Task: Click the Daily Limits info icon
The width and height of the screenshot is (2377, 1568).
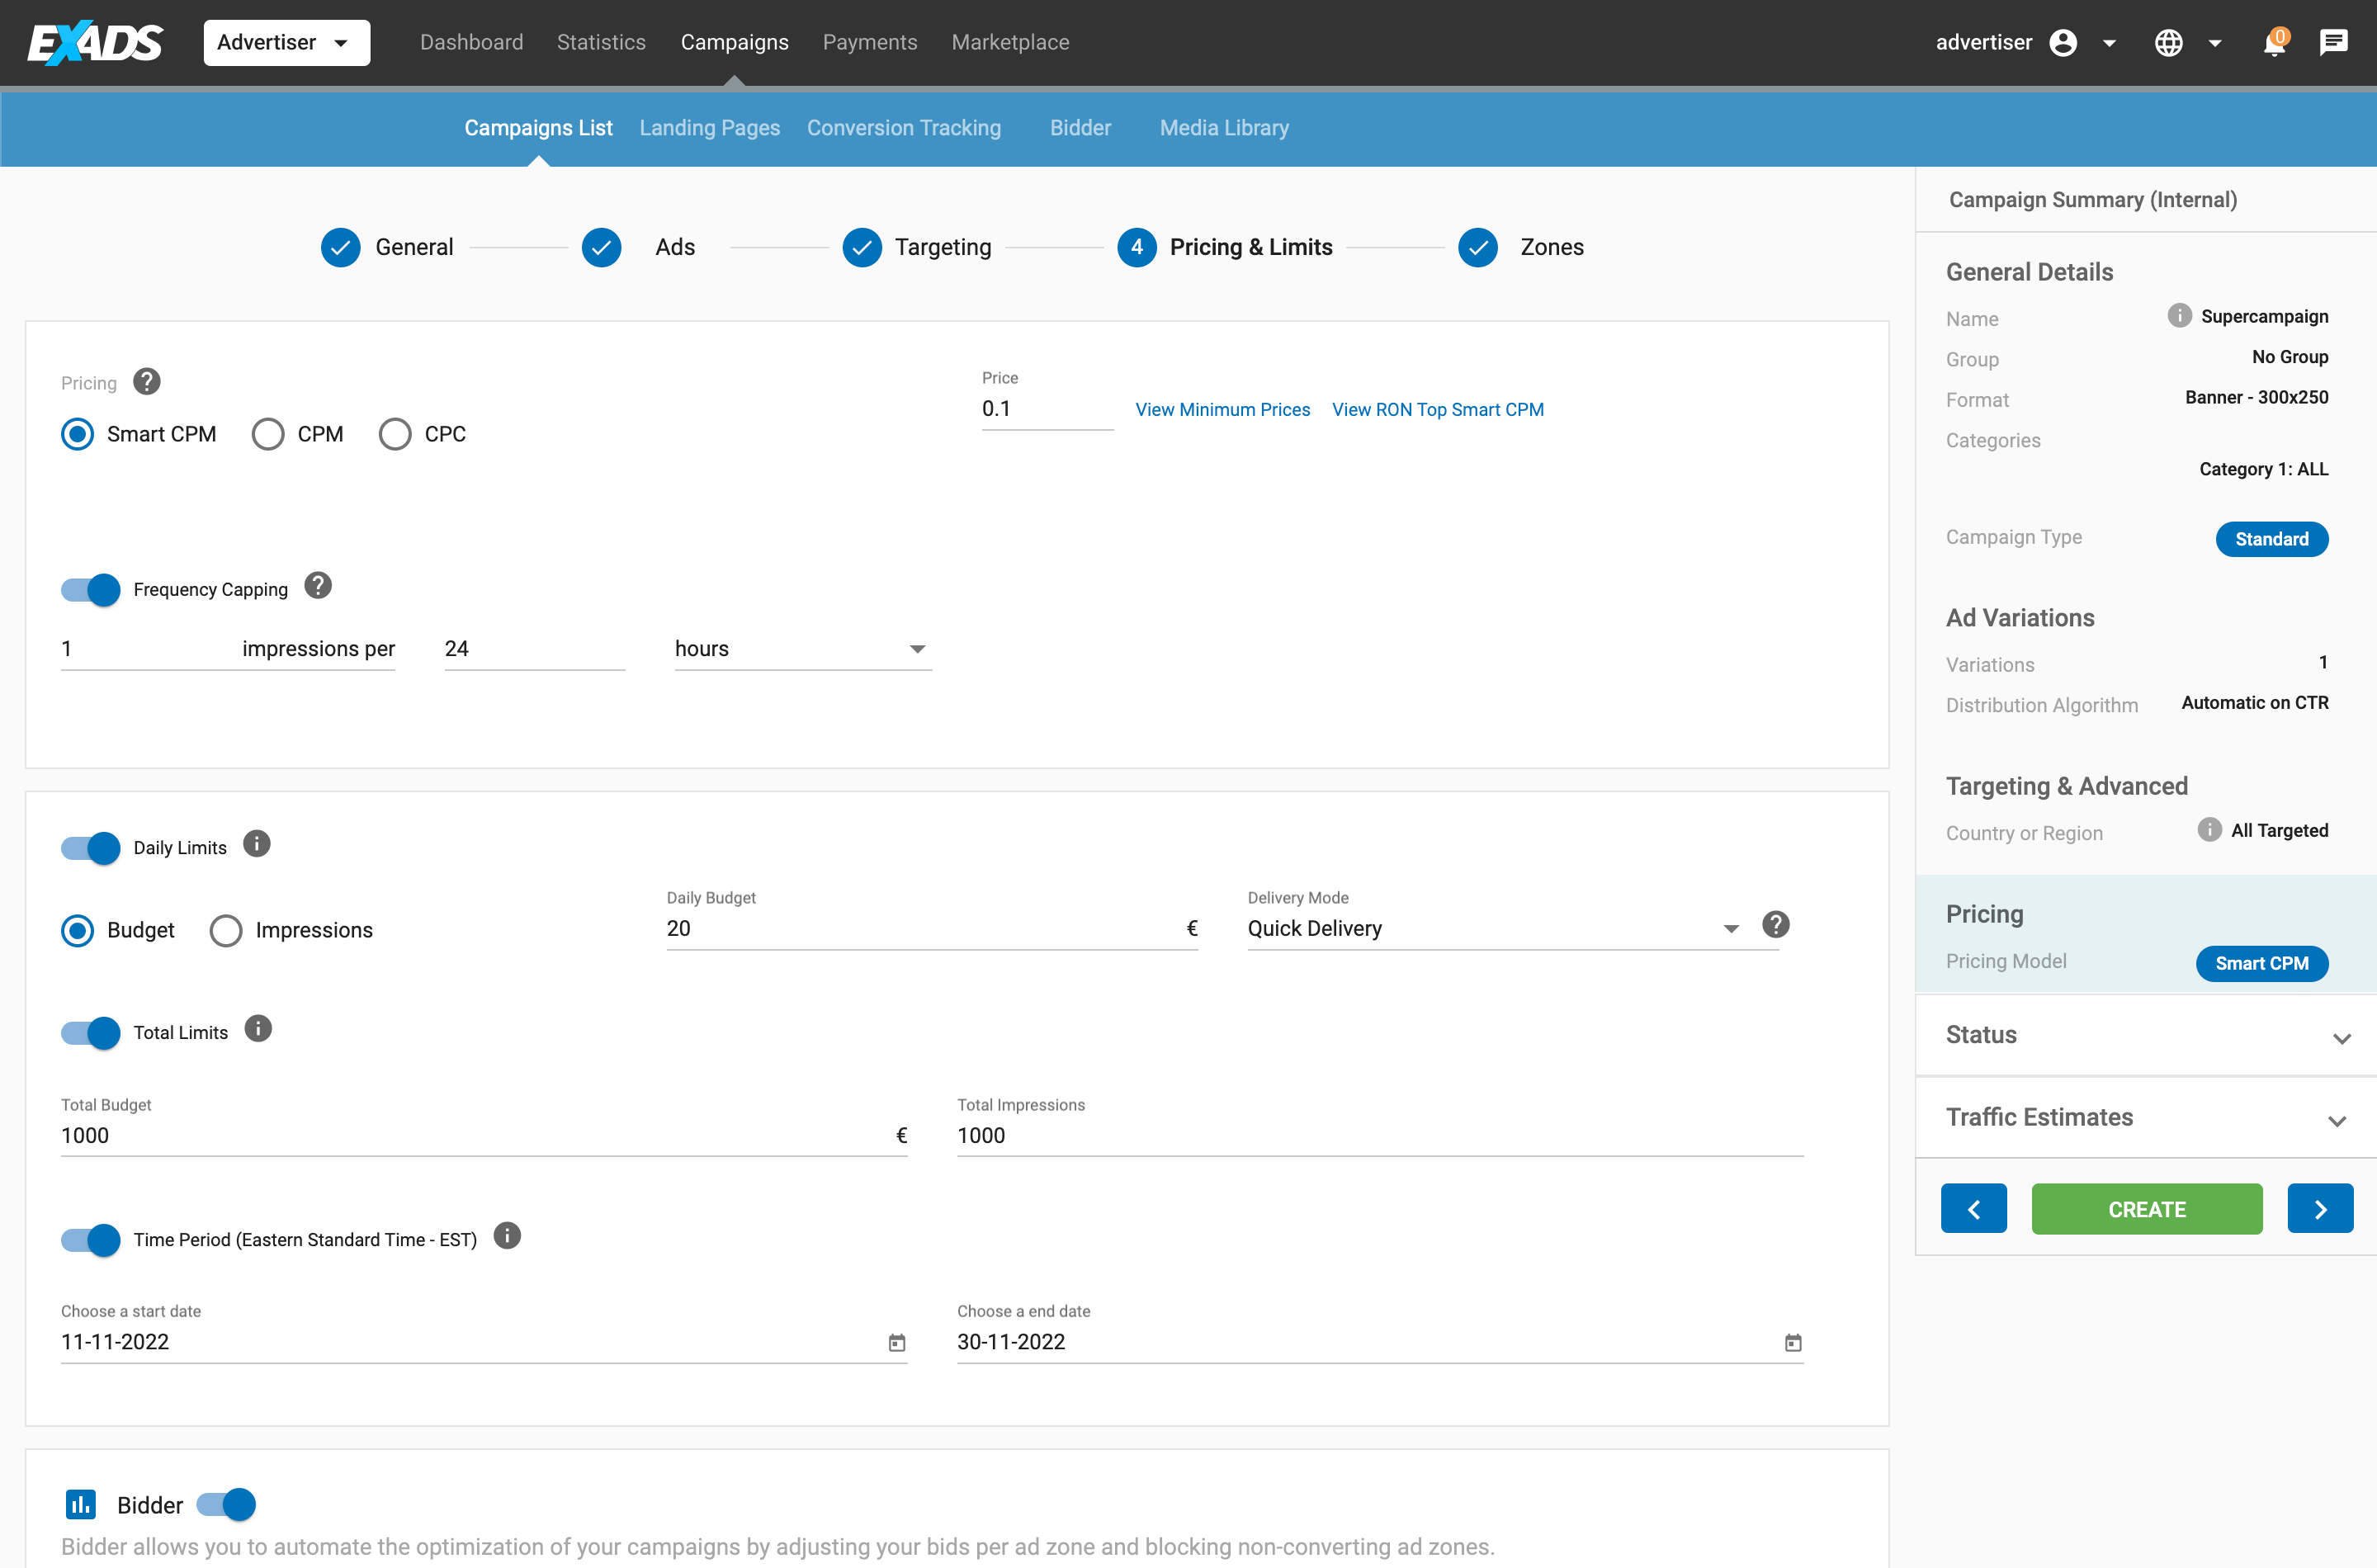Action: pos(257,844)
